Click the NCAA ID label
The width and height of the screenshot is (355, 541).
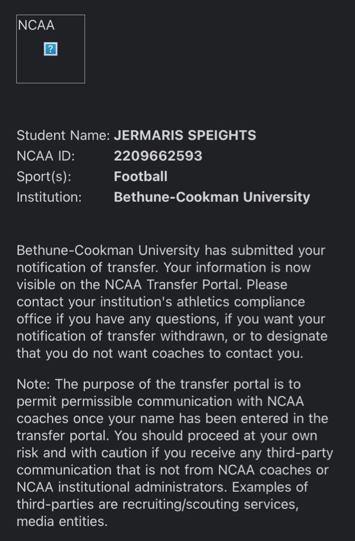(45, 156)
